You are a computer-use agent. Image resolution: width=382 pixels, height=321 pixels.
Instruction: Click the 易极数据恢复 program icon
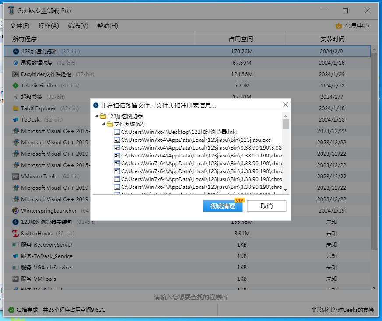tap(16, 63)
